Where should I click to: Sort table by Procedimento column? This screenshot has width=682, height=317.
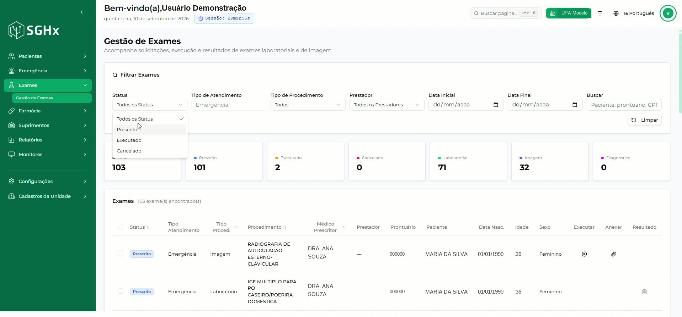click(267, 227)
